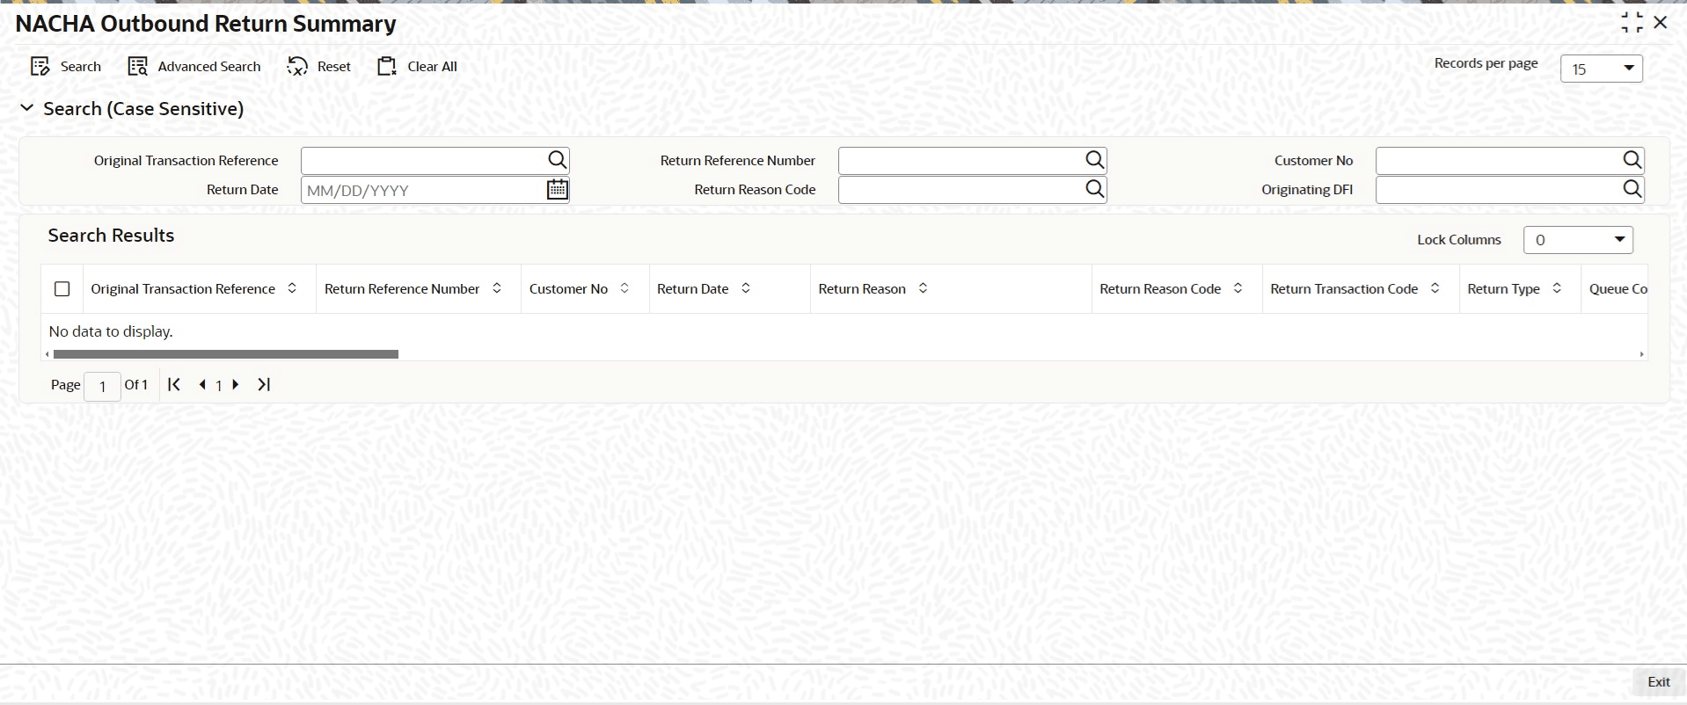Click the Search toolbar button
The height and width of the screenshot is (705, 1687).
[66, 67]
